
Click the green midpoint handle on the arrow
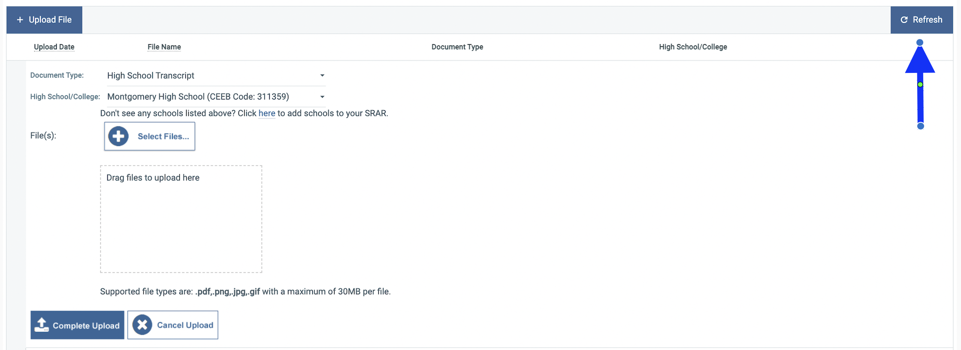[x=920, y=84]
